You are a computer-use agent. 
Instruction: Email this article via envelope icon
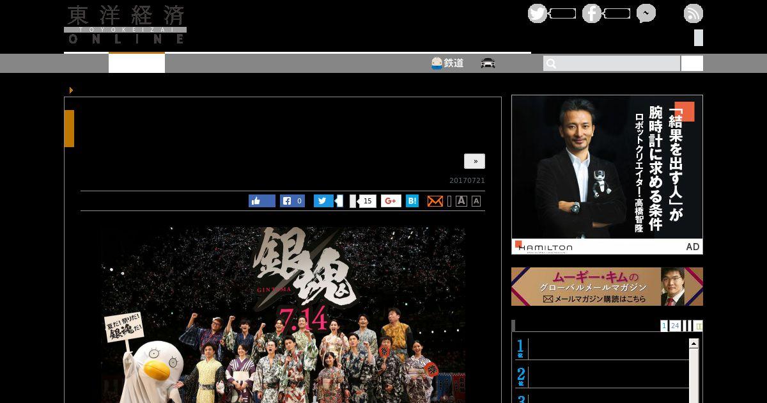[x=435, y=201]
